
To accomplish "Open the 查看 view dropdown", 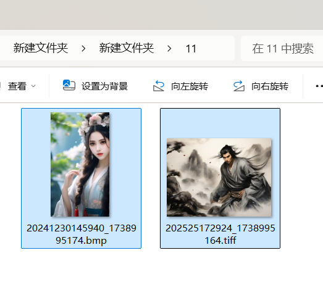I will pos(20,86).
